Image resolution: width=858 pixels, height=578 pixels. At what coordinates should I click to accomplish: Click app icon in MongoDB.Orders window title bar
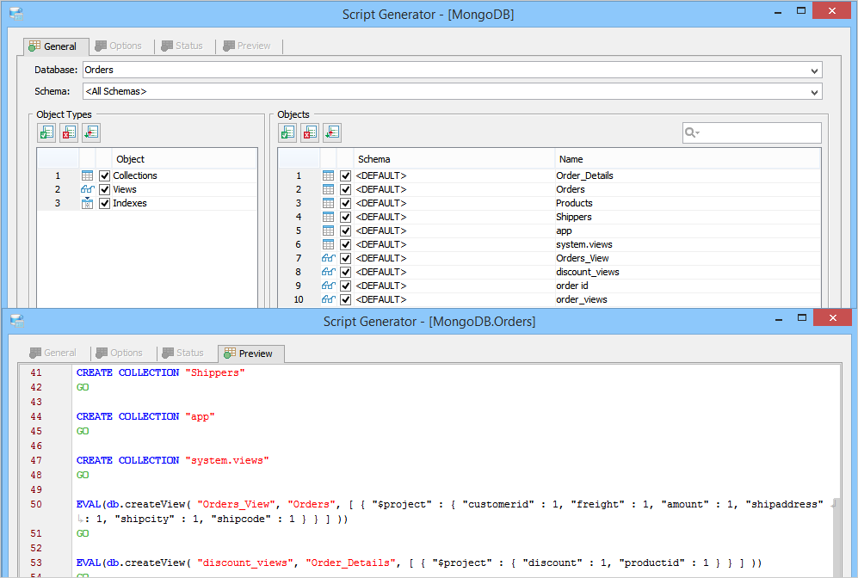[17, 321]
